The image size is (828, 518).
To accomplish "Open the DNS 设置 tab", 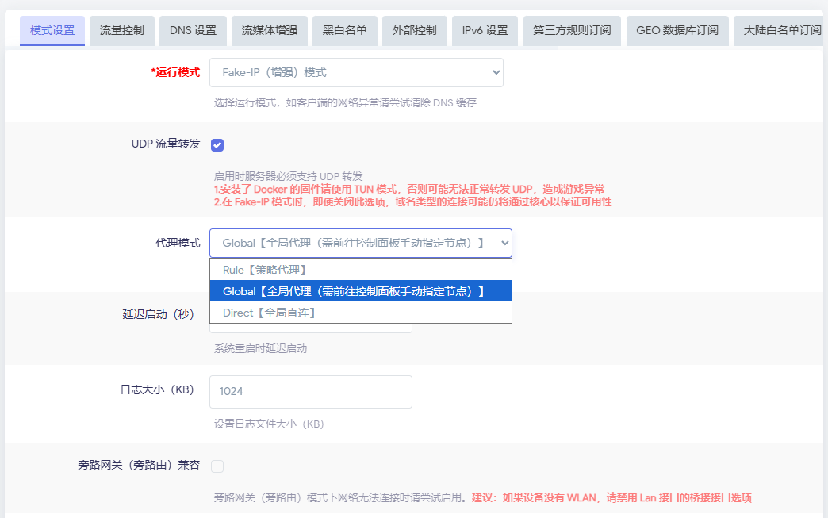I will (x=193, y=31).
